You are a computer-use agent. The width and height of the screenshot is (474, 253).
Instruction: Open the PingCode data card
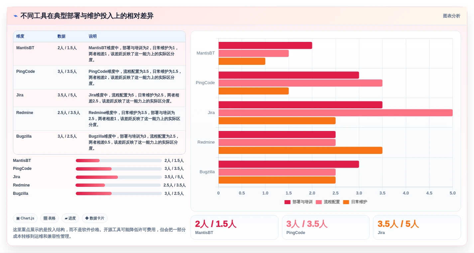pyautogui.click(x=326, y=227)
